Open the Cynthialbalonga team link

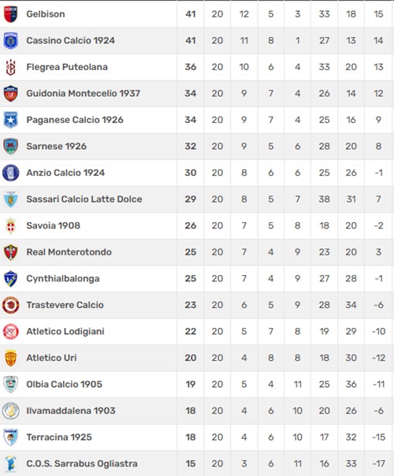[63, 279]
